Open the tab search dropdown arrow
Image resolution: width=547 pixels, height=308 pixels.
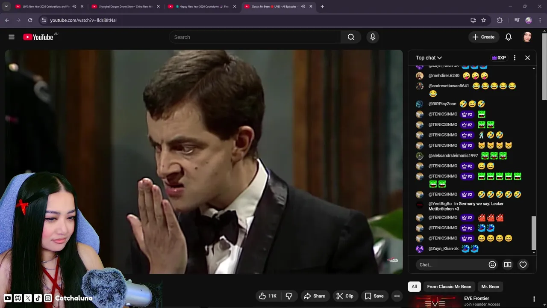(6, 6)
